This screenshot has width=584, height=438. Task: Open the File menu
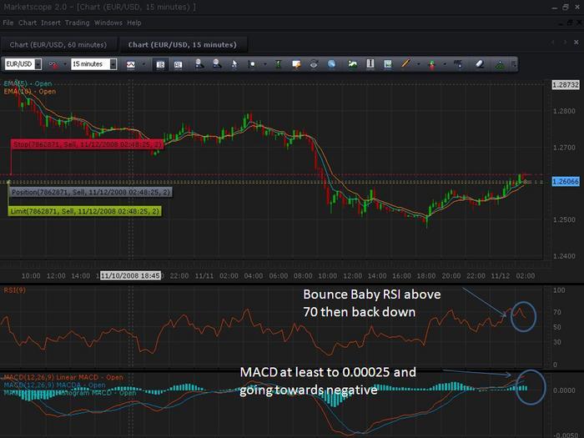(8, 23)
